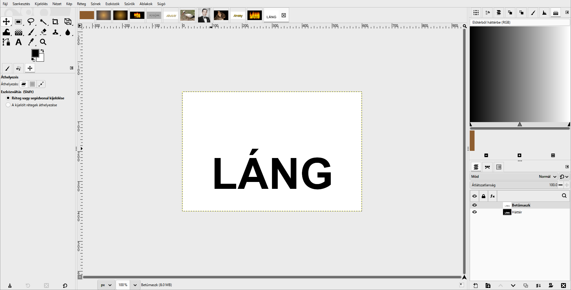Select the Bucket Fill tool

pyautogui.click(x=6, y=32)
